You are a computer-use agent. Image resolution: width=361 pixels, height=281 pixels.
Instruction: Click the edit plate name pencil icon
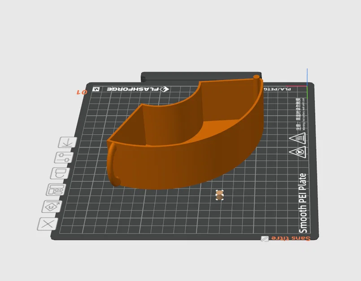[x=265, y=239]
